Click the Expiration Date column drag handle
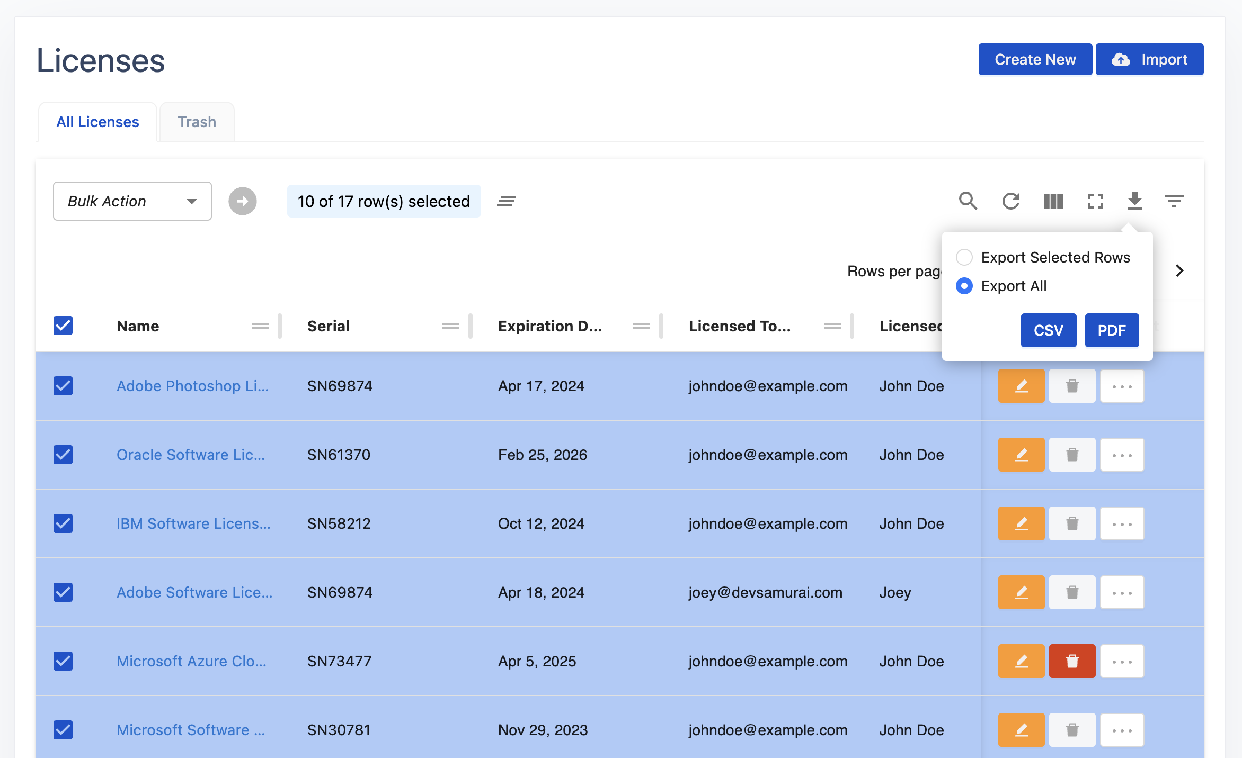The height and width of the screenshot is (759, 1242). [x=641, y=326]
